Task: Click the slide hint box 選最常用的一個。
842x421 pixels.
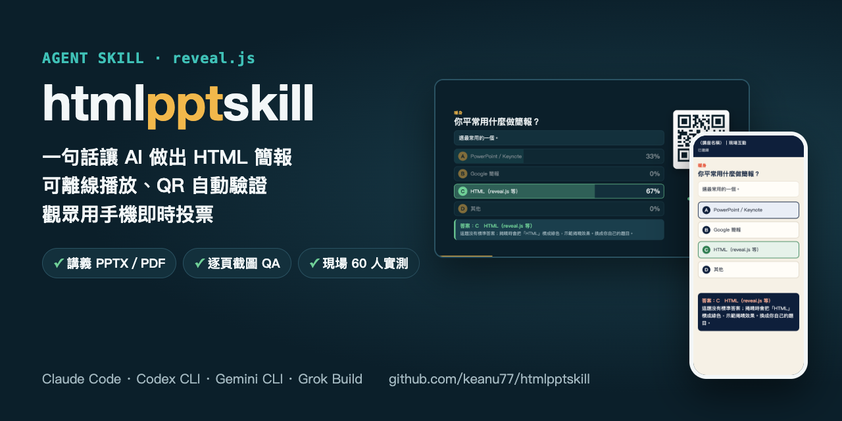Action: (x=559, y=137)
